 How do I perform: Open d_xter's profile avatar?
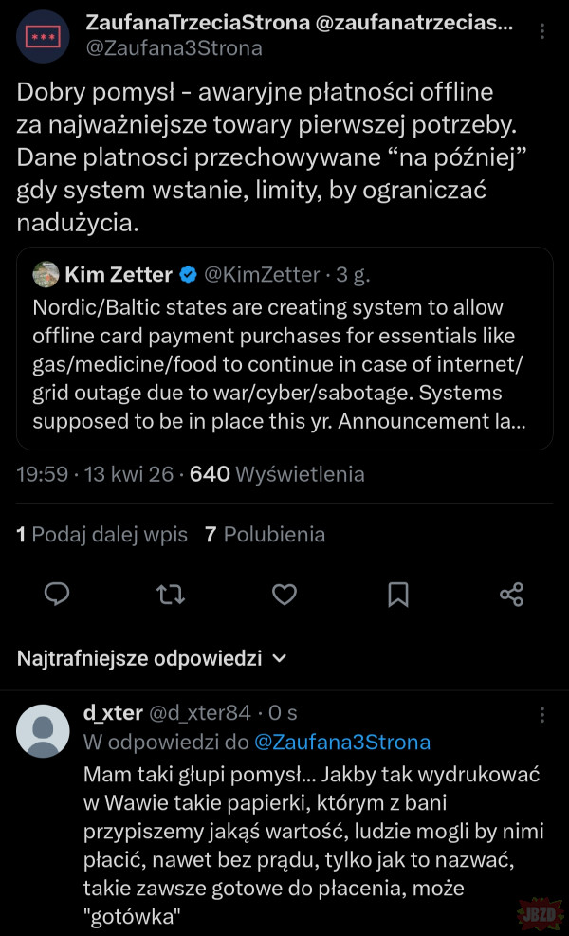[x=44, y=731]
